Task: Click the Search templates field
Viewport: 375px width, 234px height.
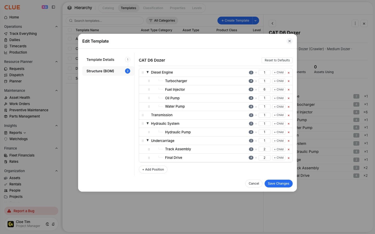Action: pos(105,21)
